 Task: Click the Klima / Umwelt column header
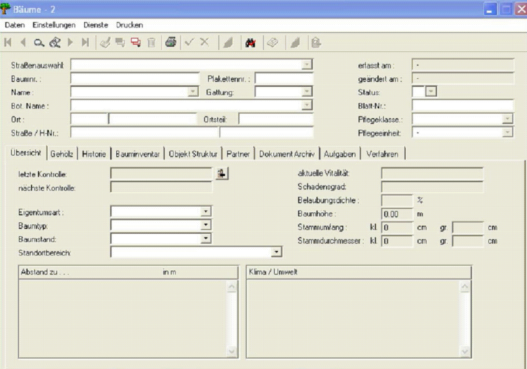coord(359,272)
